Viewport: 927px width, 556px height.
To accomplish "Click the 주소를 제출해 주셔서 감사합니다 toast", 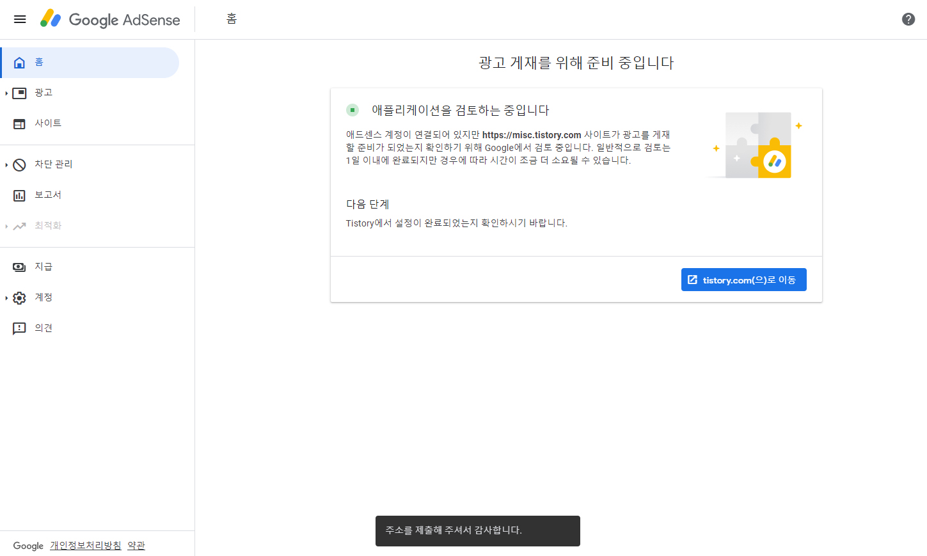I will click(x=478, y=531).
